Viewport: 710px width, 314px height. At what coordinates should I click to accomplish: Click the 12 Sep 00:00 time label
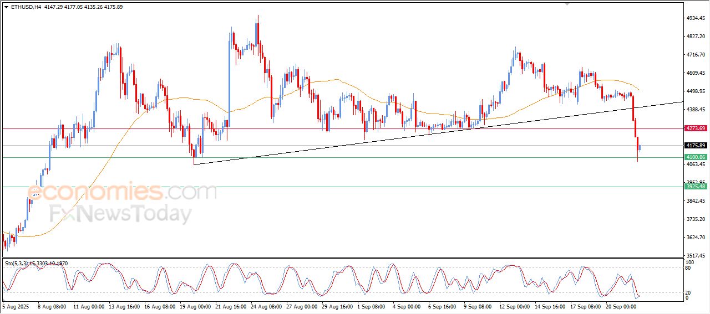(x=514, y=306)
